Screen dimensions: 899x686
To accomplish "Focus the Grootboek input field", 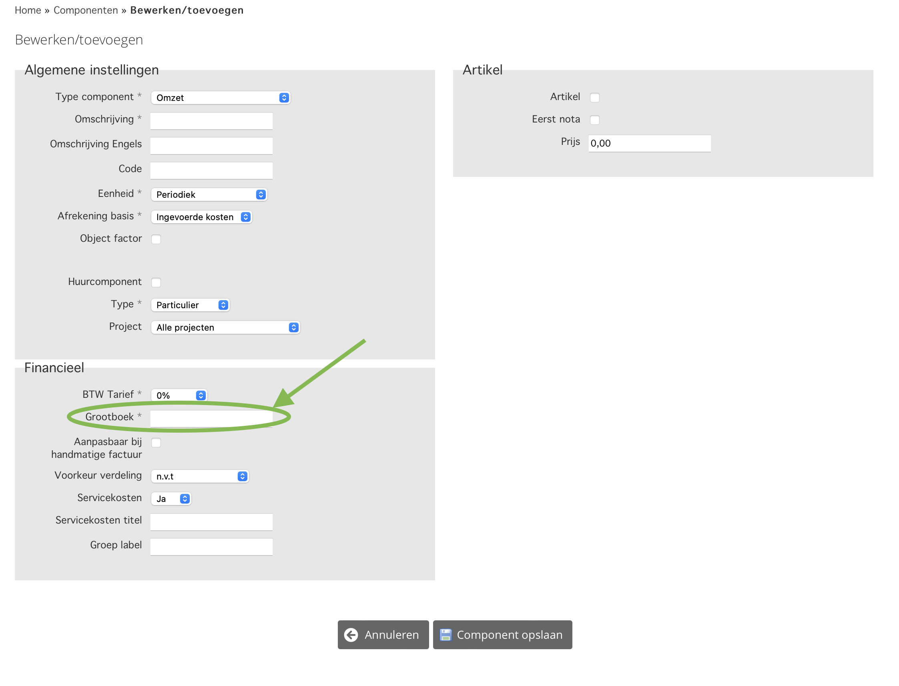I will coord(211,418).
